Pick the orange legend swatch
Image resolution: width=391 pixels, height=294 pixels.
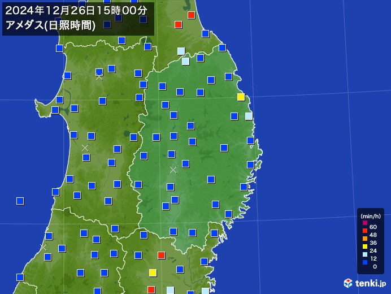click(365, 239)
